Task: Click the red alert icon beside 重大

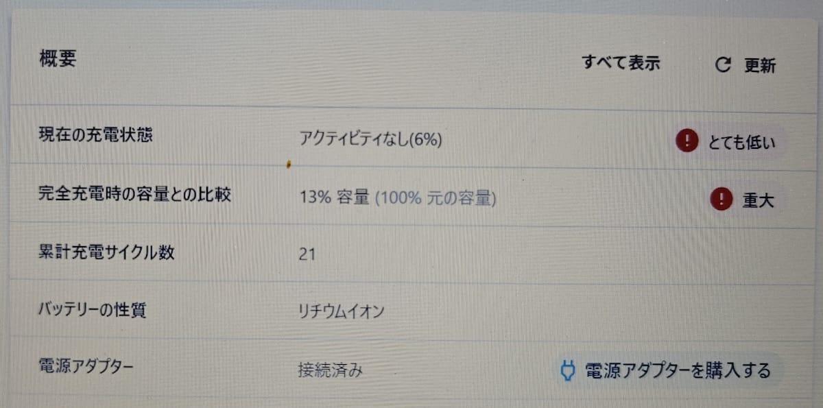Action: point(721,200)
